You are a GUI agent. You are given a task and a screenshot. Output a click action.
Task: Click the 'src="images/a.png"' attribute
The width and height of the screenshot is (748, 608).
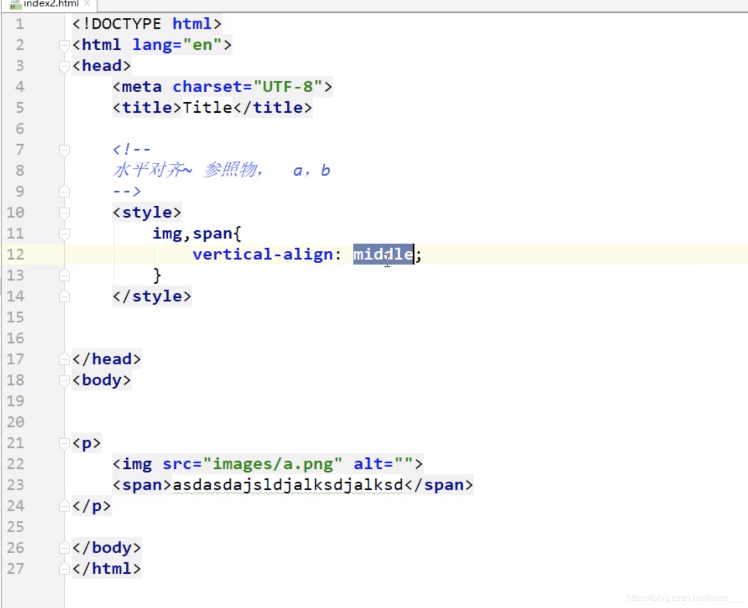pos(252,464)
